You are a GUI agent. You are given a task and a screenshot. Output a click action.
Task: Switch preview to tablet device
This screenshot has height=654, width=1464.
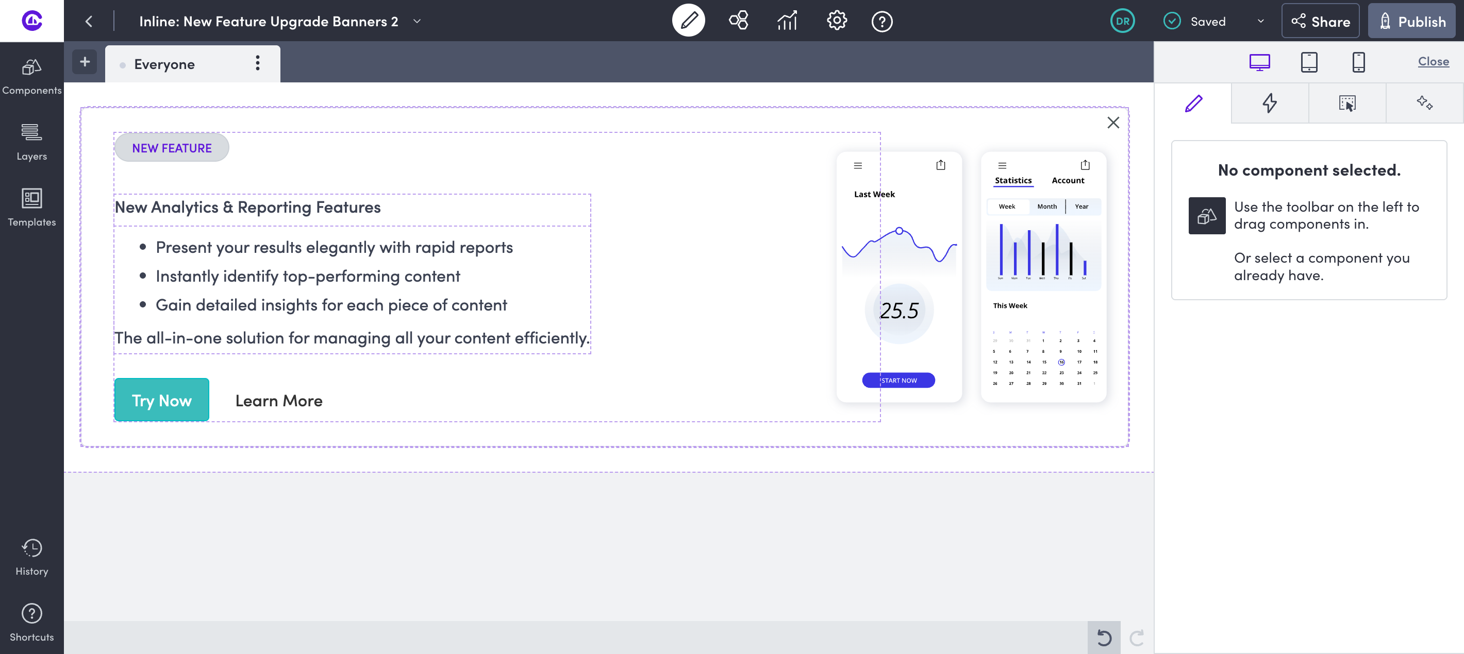pyautogui.click(x=1309, y=62)
